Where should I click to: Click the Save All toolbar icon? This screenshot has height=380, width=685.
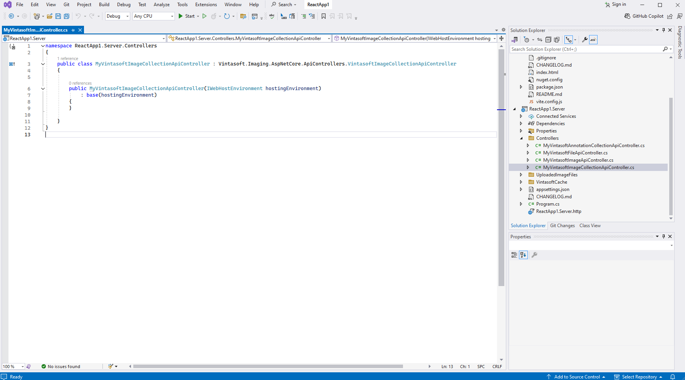pos(67,16)
